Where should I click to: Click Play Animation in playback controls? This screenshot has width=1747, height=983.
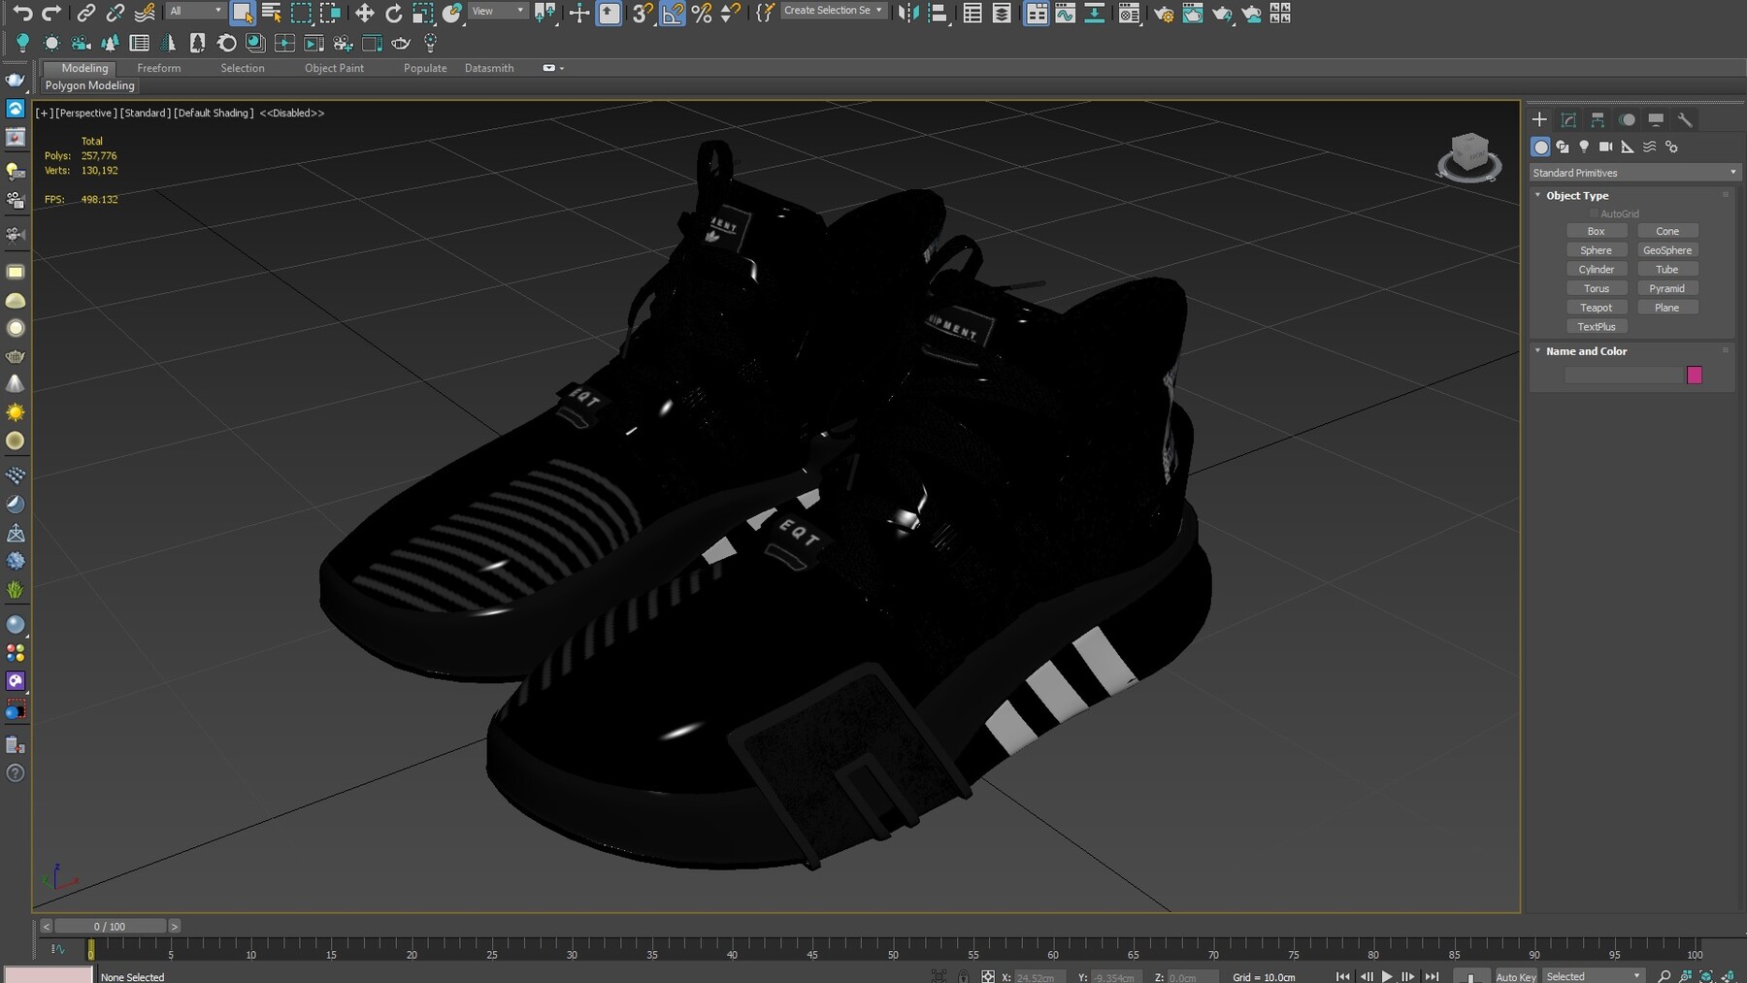(1387, 976)
